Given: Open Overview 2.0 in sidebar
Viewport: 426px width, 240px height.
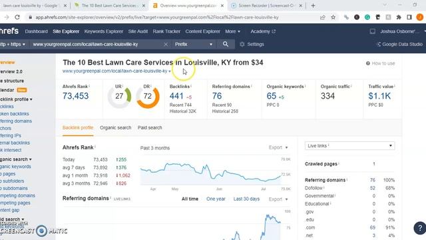Looking at the screenshot, I should tap(11, 71).
